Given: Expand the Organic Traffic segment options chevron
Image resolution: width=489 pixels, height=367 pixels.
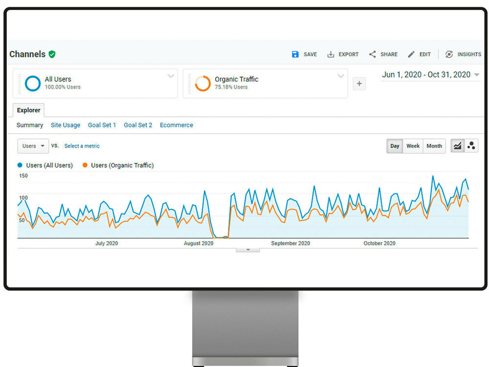Looking at the screenshot, I should point(341,76).
